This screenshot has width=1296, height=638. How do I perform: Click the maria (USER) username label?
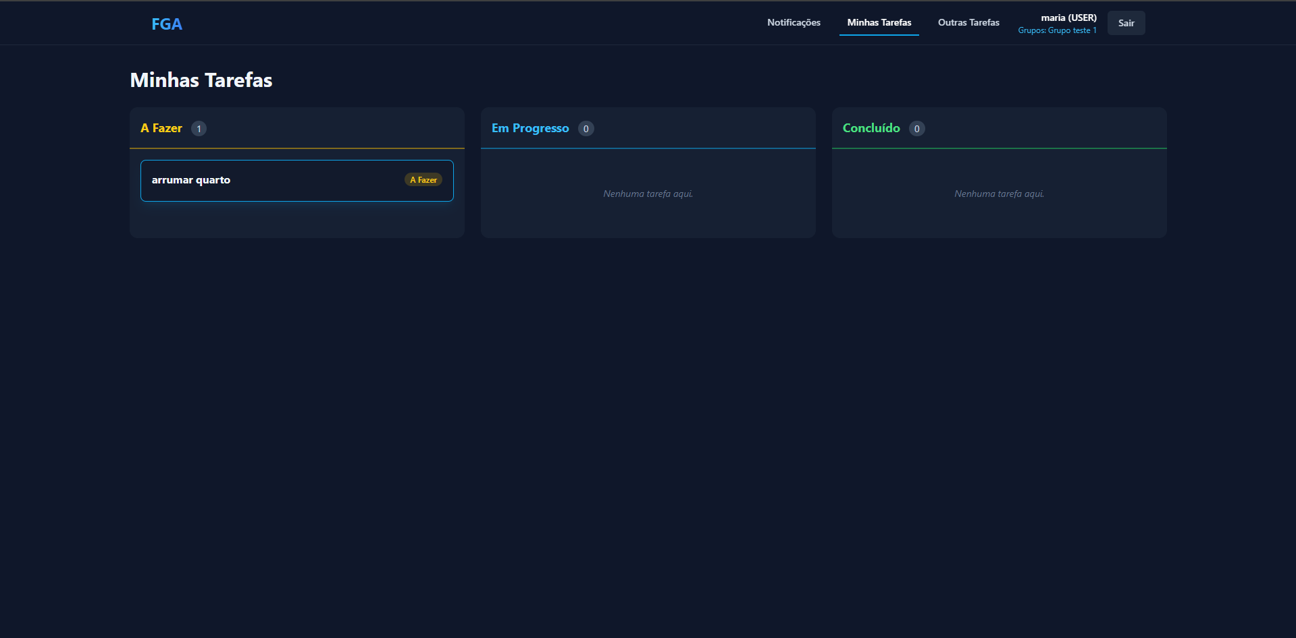coord(1068,18)
